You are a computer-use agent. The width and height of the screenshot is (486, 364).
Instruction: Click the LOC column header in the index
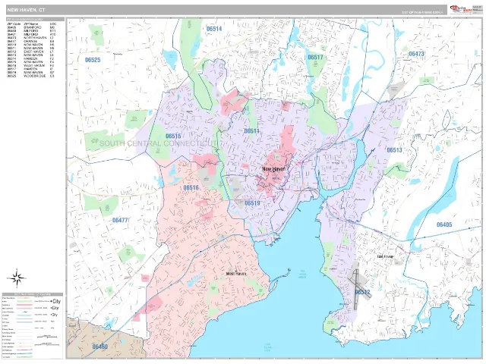coord(53,24)
